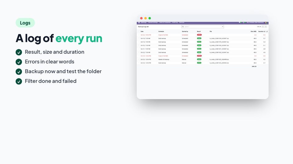Open the Settings menu in the purple bar

coord(143,22)
